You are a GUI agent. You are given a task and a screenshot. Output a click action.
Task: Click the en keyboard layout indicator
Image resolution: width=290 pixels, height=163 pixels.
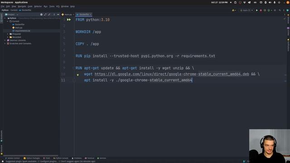(255, 2)
